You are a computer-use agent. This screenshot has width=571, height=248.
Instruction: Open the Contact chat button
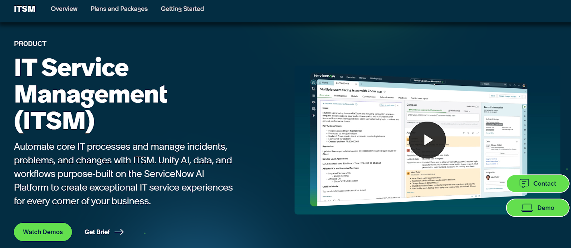tap(538, 184)
